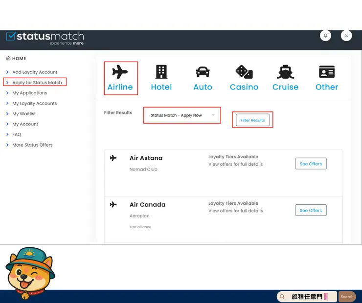This screenshot has height=303, width=362.
Task: Switch to Airline category label
Action: (120, 87)
